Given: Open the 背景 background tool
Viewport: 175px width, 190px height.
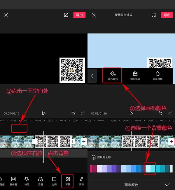Looking at the screenshot, I should (68, 181).
